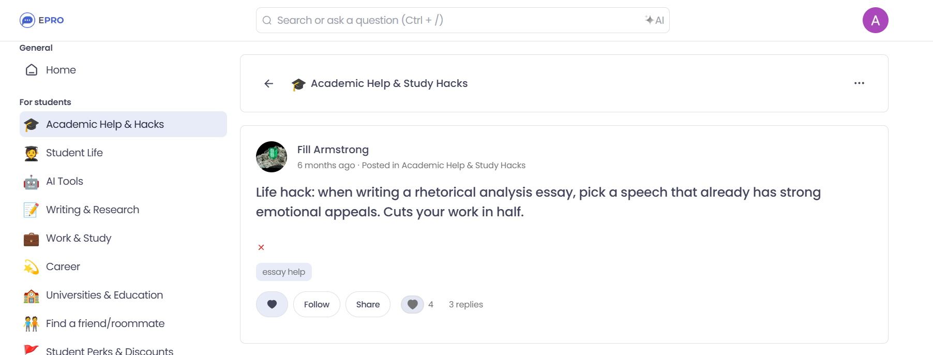Viewport: 933px width, 355px height.
Task: Remove the tag with the red X
Action: pyautogui.click(x=261, y=247)
